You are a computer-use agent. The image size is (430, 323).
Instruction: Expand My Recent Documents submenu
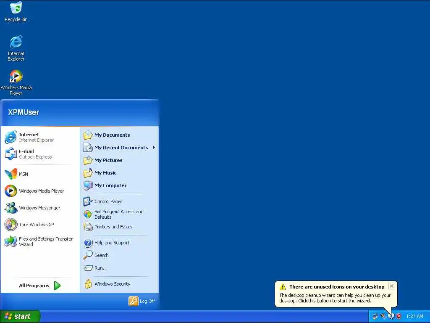[119, 148]
